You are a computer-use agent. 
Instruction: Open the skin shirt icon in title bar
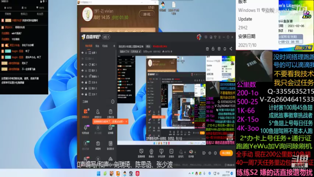[x=215, y=37]
